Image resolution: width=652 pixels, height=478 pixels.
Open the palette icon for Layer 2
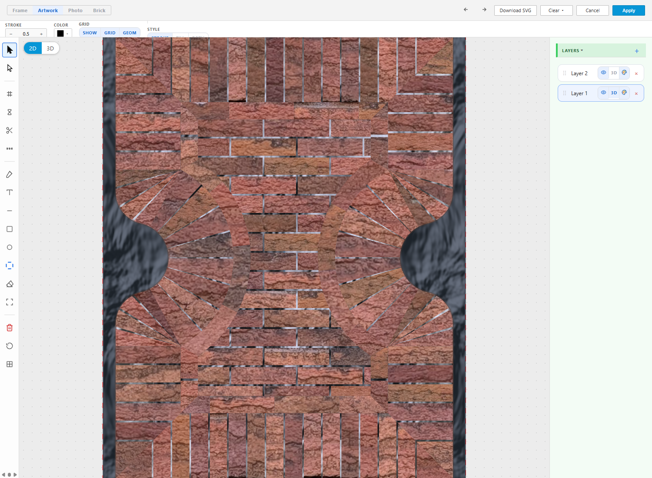pos(624,73)
